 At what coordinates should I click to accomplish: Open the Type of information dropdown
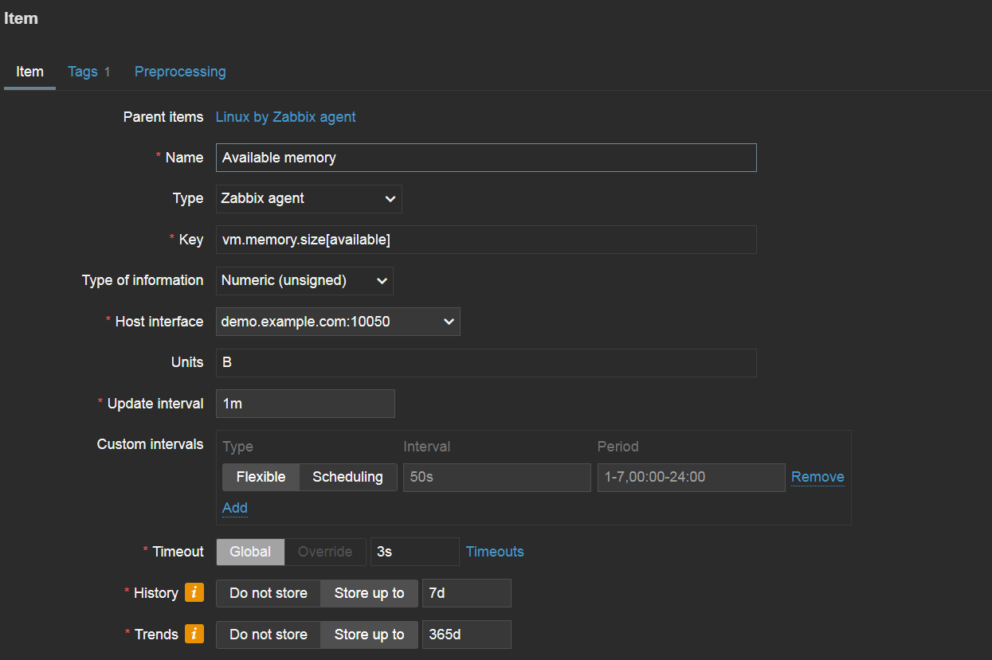tap(304, 280)
